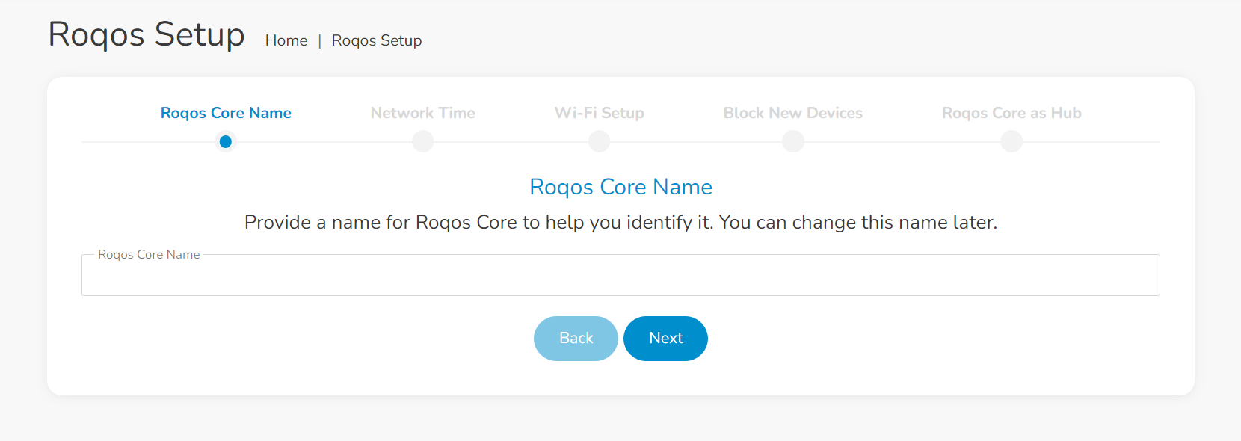Screen dimensions: 1241x441
Task: Open the Roqos Setup breadcrumb link
Action: [377, 40]
